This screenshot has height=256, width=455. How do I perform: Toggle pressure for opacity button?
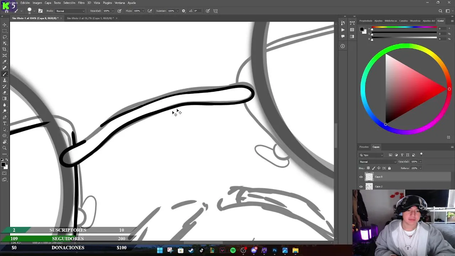119,11
